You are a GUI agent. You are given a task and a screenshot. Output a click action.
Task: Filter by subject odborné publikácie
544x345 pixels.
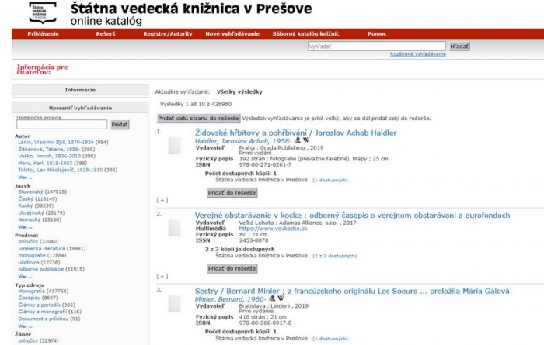click(x=41, y=269)
